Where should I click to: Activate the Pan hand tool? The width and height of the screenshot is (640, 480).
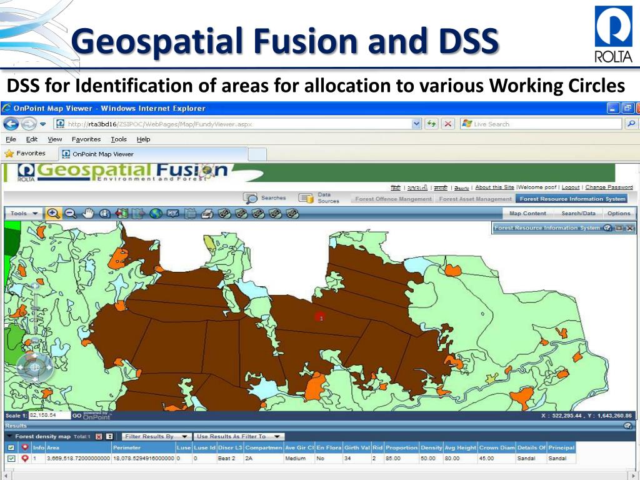(x=87, y=214)
